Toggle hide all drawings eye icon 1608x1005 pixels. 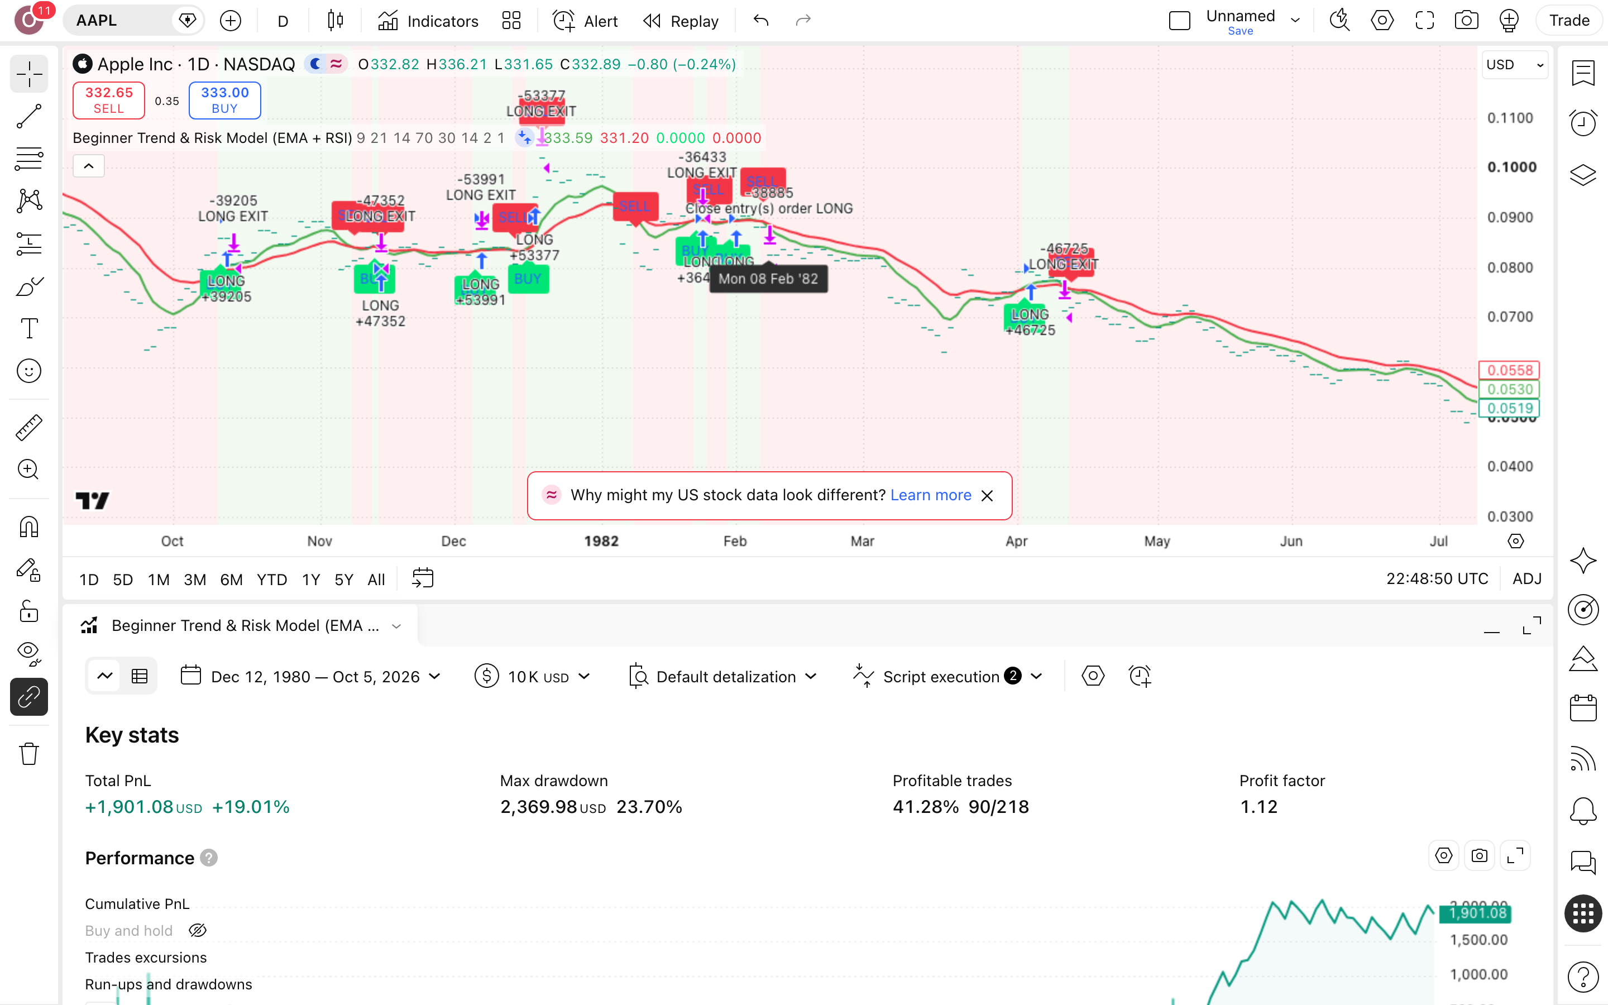click(x=28, y=654)
